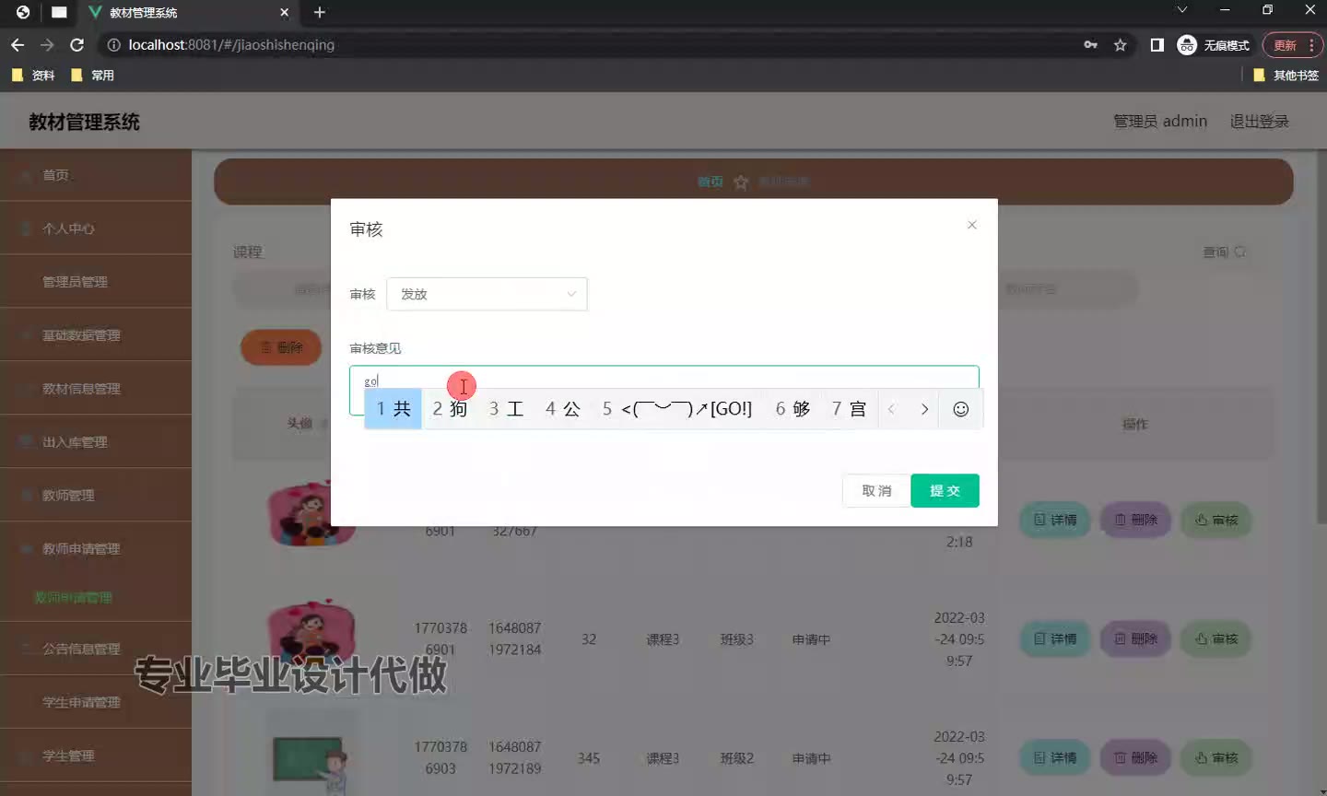Click 删除 for the 课程3 班级3 row
Viewport: 1327px width, 796px height.
1135,638
